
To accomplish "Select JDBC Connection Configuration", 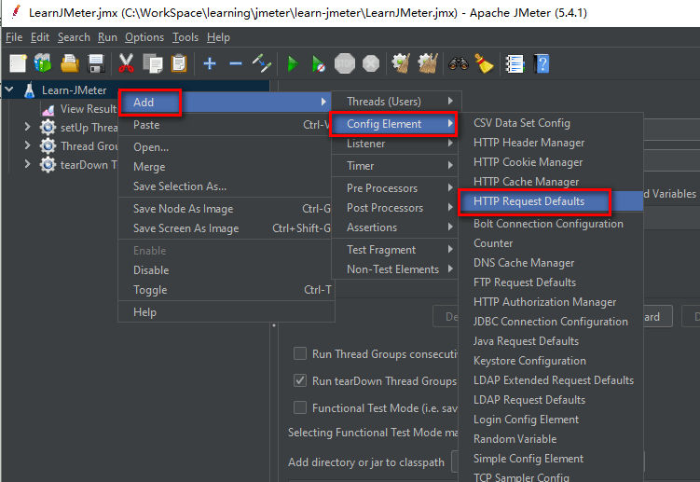I will (551, 322).
